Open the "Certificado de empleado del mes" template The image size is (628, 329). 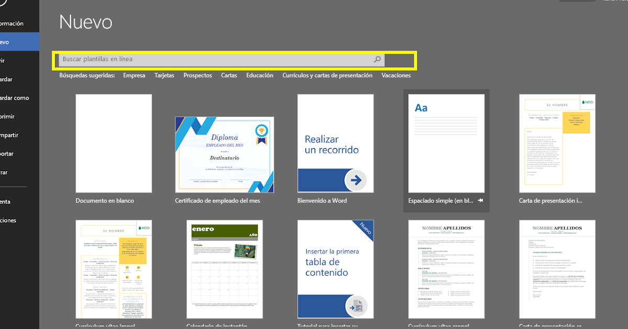point(225,153)
